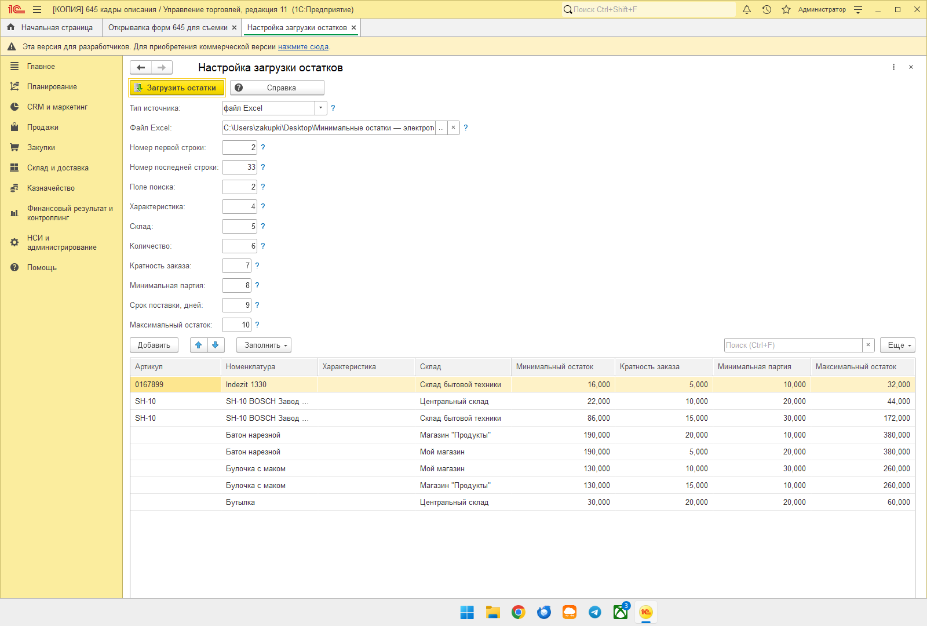The image size is (927, 626).
Task: Show help hint for Номер первой строки
Action: coord(263,147)
